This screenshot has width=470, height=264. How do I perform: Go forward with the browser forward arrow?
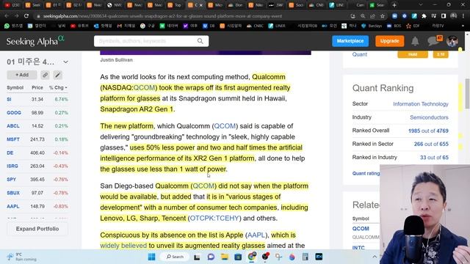16,16
